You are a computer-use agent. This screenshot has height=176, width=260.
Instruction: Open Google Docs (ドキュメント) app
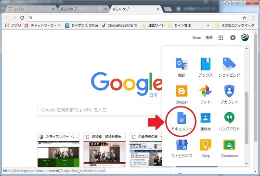point(182,121)
